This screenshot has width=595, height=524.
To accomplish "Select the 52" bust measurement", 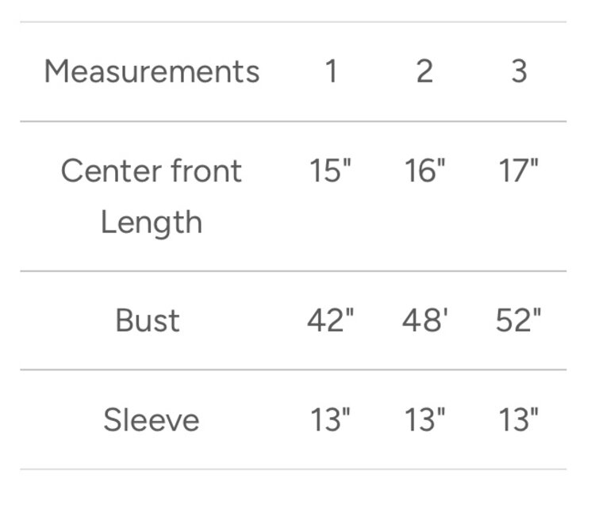I will (519, 320).
